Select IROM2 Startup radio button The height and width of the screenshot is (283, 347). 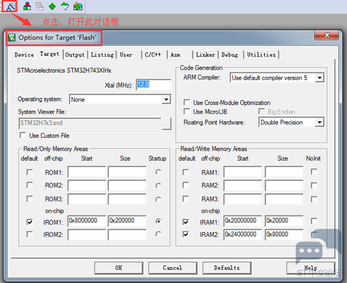(x=158, y=234)
